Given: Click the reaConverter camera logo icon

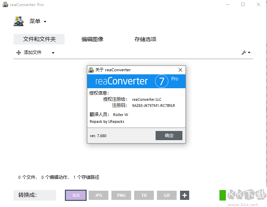Looking at the screenshot, I should tap(19, 21).
